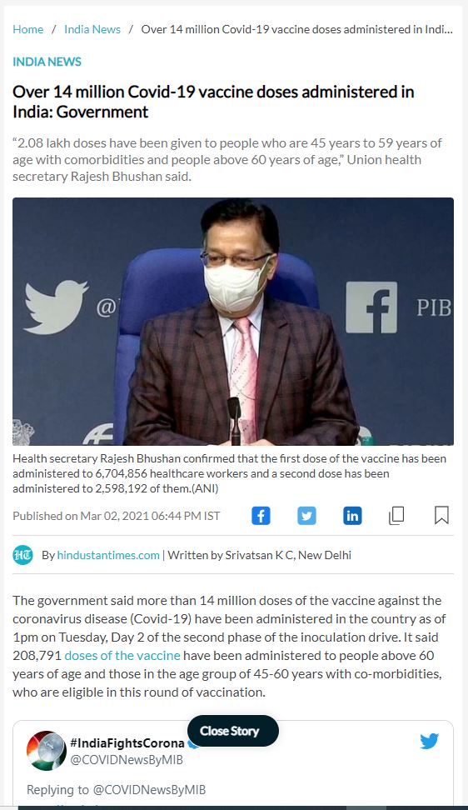
Task: Open Rajesh Bhushan article photo
Action: (x=233, y=322)
